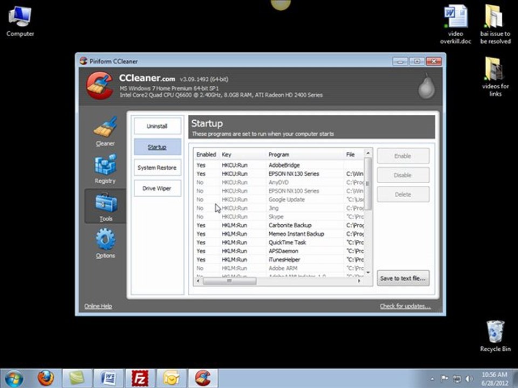Select the EPSON NX130 Series entry
Screen dimensions: 518x388
click(279, 174)
